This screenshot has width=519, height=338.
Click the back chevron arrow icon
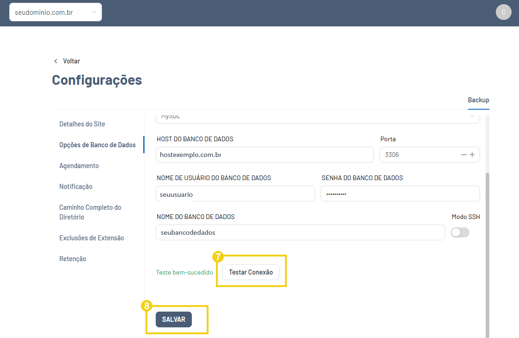click(x=56, y=61)
